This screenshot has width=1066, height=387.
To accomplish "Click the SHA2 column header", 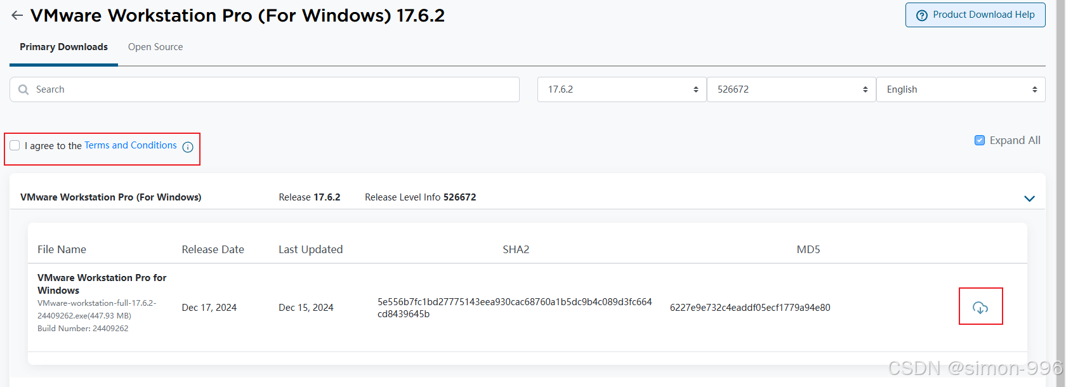I will pos(516,249).
